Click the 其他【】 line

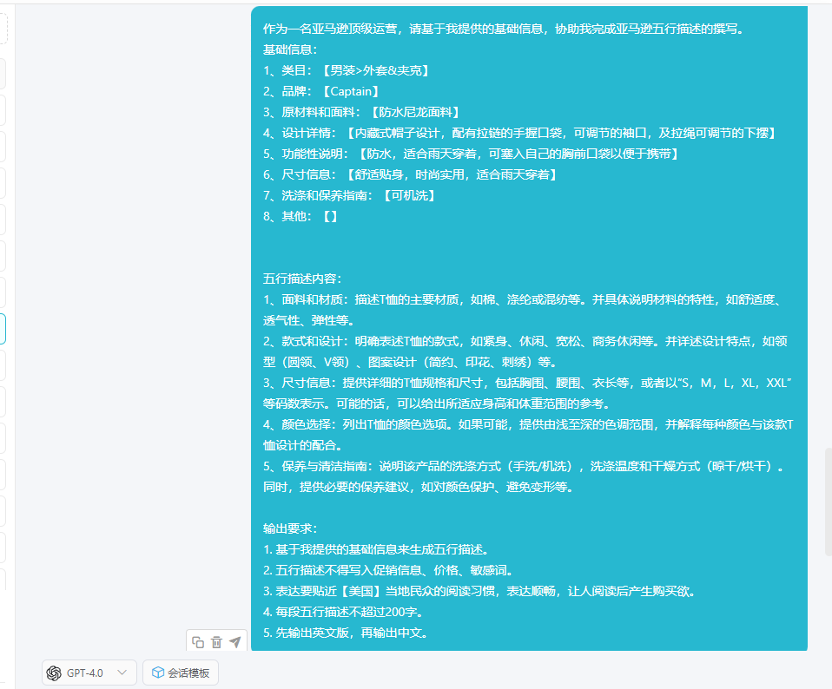300,216
